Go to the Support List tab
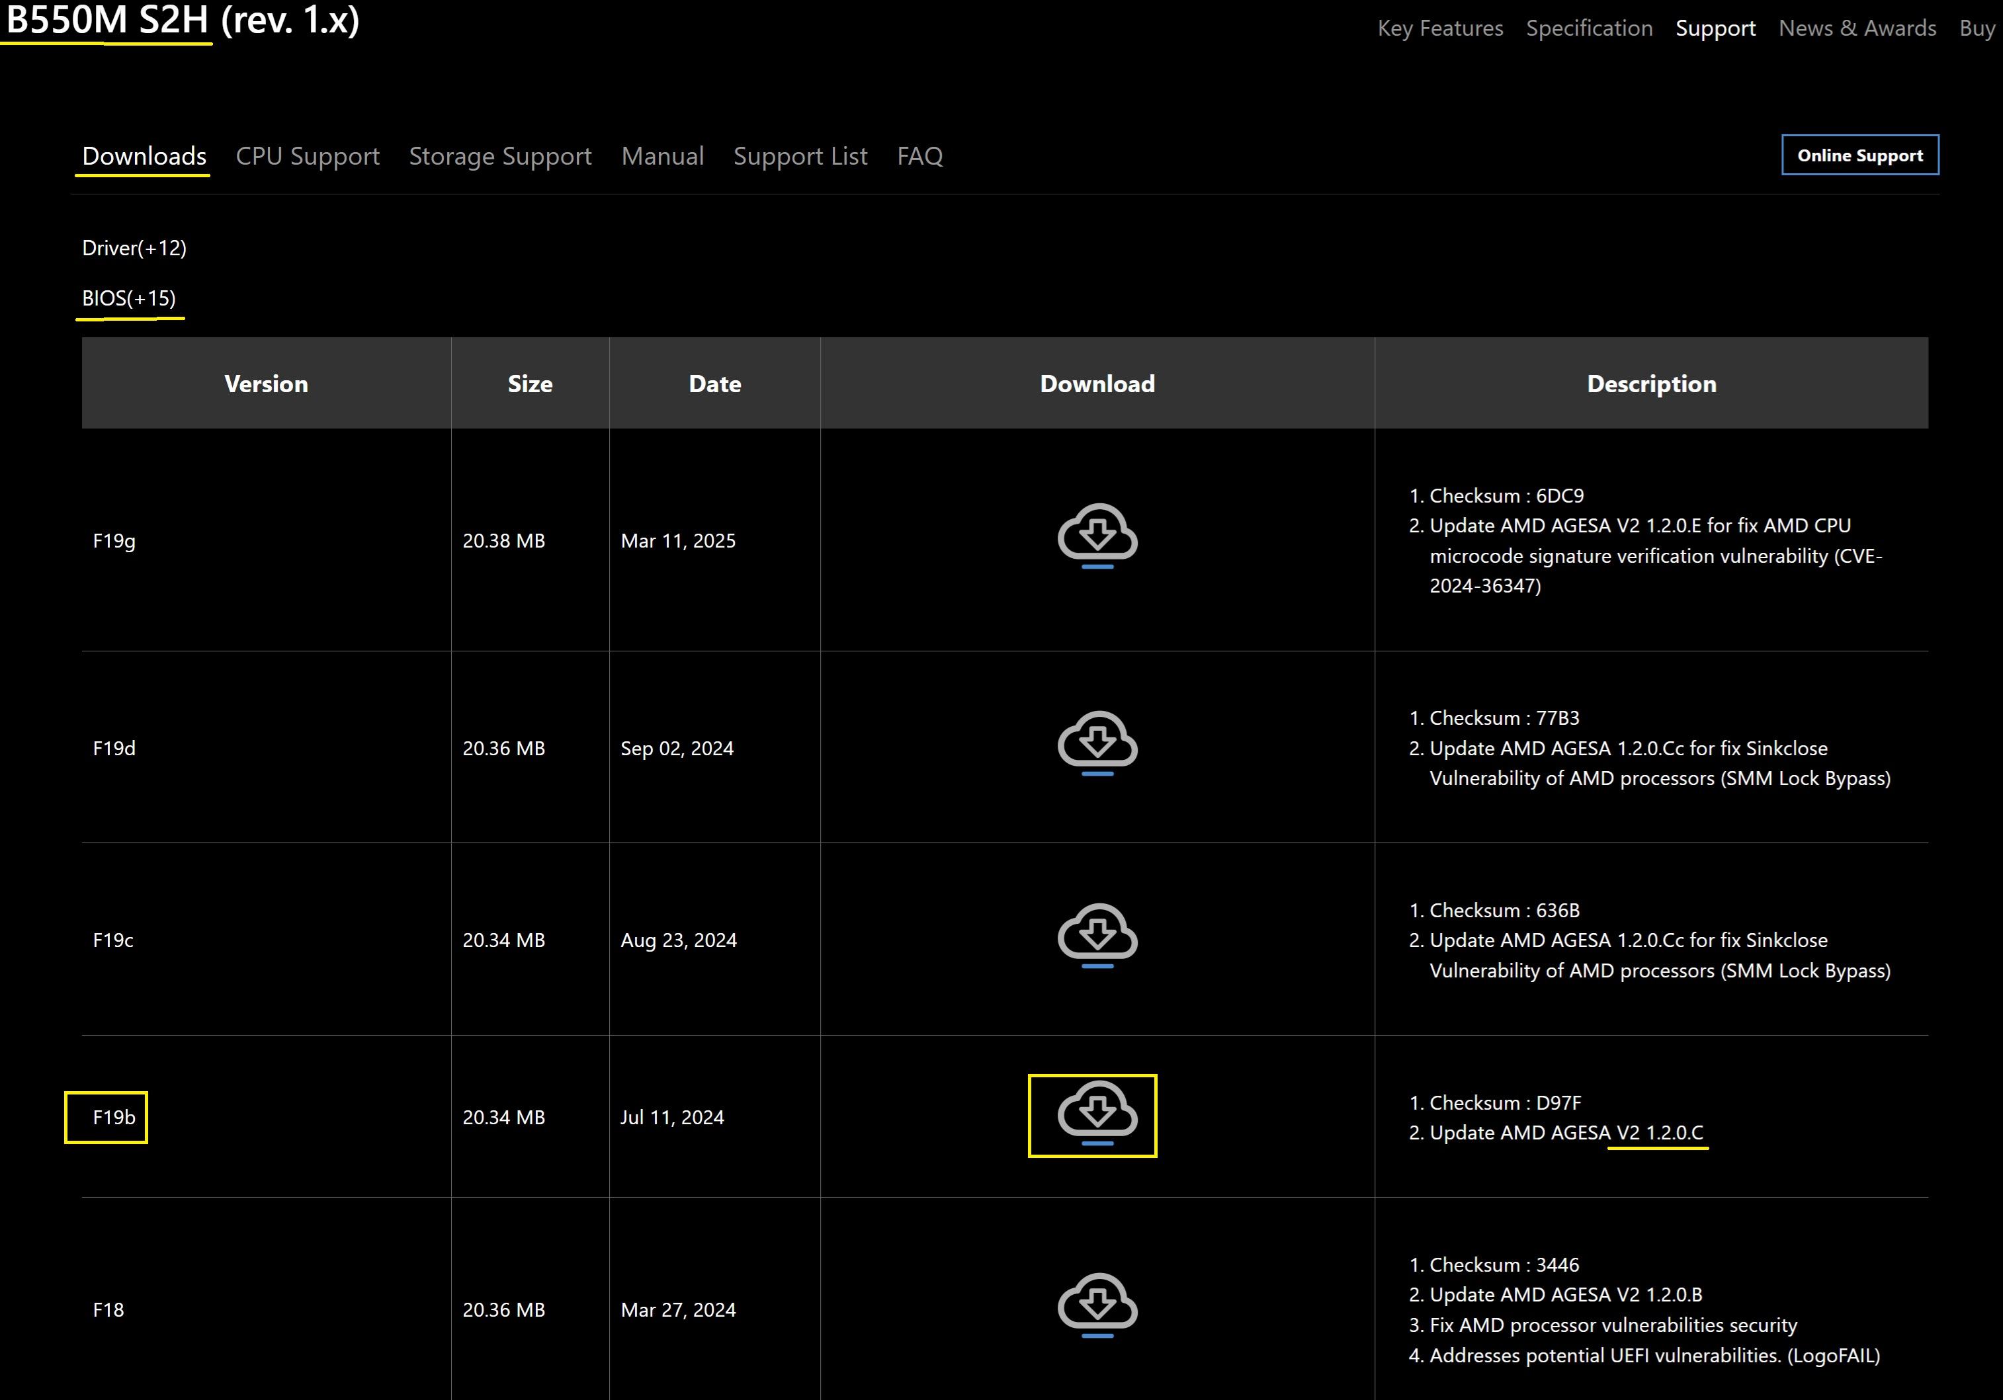Viewport: 2003px width, 1400px height. pyautogui.click(x=800, y=156)
